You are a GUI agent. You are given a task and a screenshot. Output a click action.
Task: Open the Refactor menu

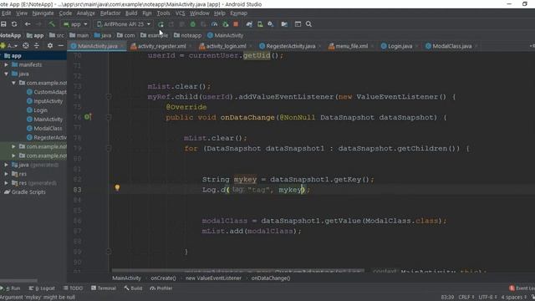(x=110, y=13)
